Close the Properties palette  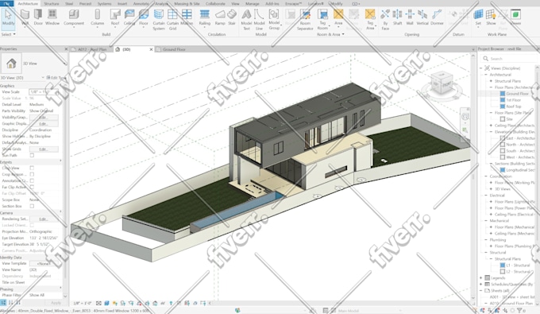point(66,49)
